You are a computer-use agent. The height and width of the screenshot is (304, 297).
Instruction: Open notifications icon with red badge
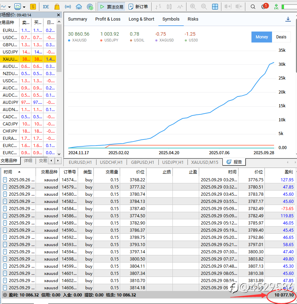(264, 7)
